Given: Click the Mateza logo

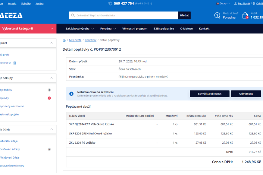Looking at the screenshot, I should (11, 15).
